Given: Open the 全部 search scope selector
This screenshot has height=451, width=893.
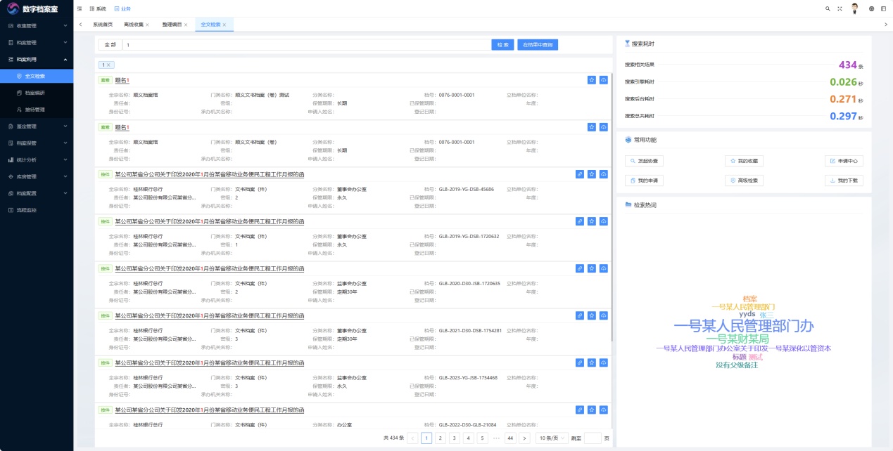Looking at the screenshot, I should (110, 45).
